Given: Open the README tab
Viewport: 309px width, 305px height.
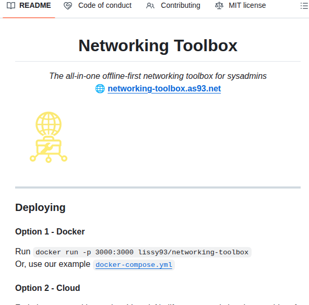Looking at the screenshot, I should pos(29,6).
